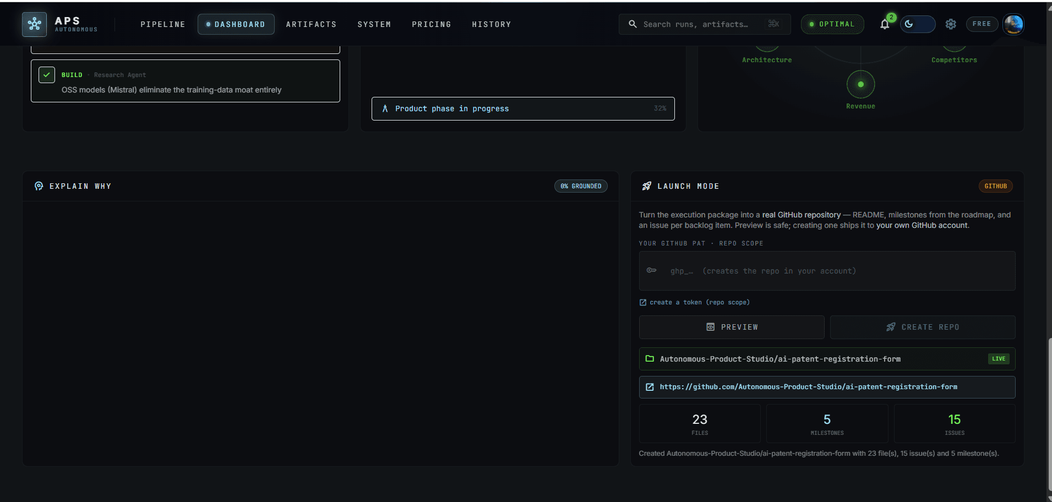Click the 15 ISSUES stat card
Screen dimensions: 1052x502
955,424
